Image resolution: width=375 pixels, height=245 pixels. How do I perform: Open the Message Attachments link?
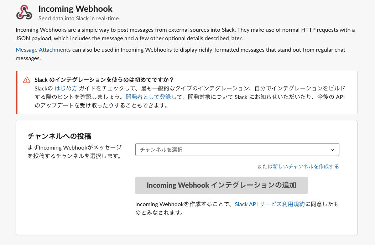click(43, 49)
